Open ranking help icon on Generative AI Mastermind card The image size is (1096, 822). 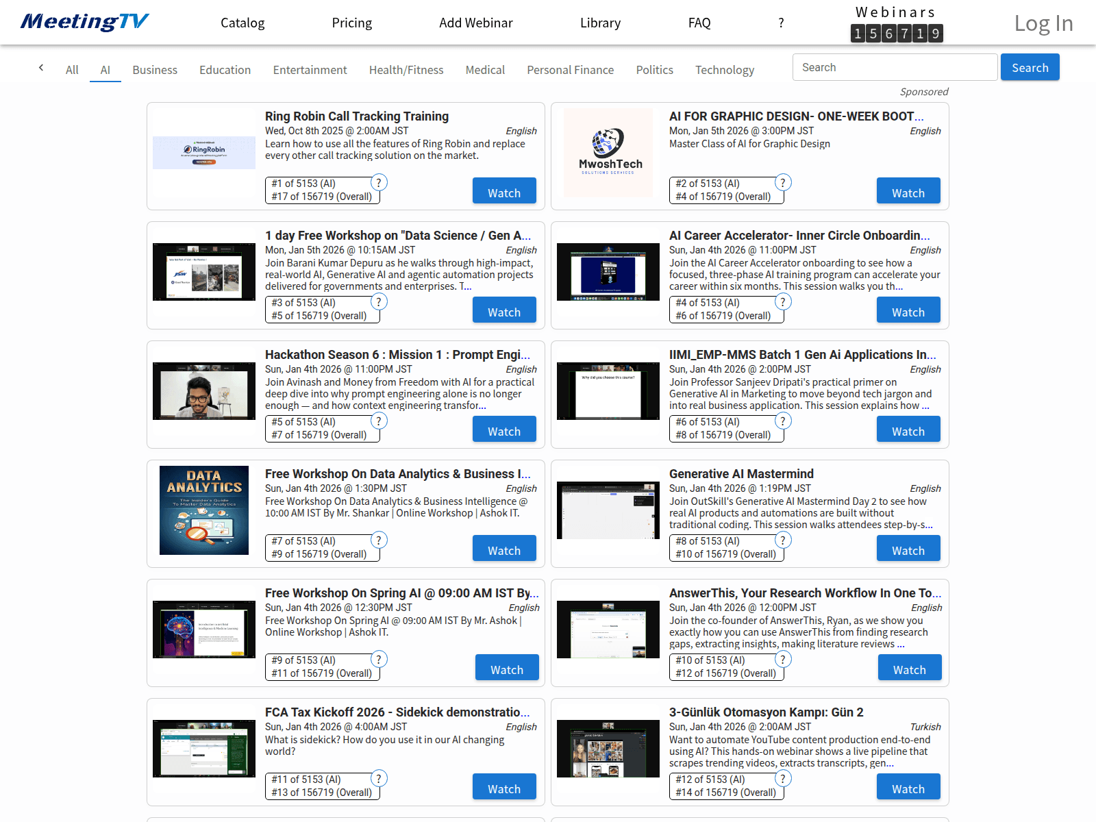783,540
